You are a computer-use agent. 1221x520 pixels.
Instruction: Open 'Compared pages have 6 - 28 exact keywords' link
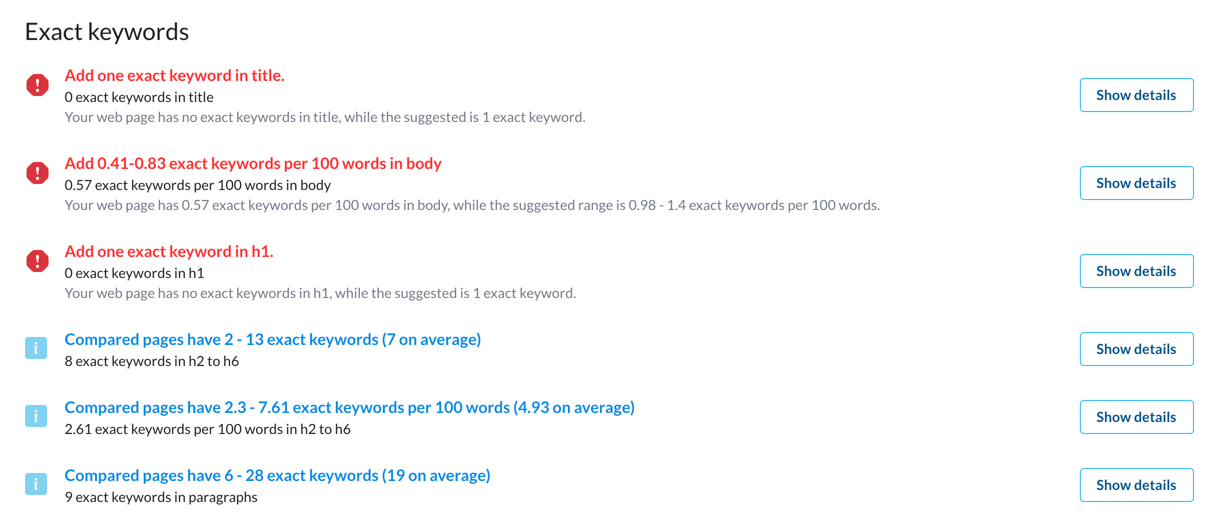pyautogui.click(x=277, y=475)
